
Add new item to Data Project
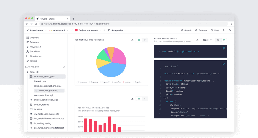point(64,67)
